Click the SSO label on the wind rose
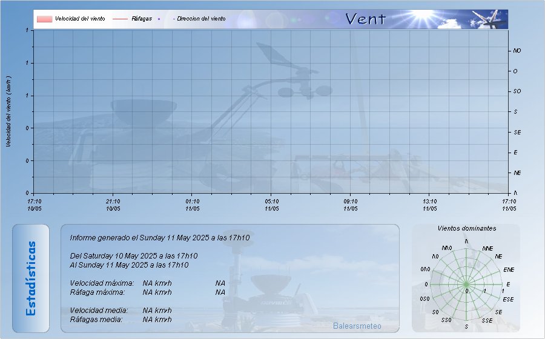Image resolution: width=545 pixels, height=339 pixels. point(446,320)
